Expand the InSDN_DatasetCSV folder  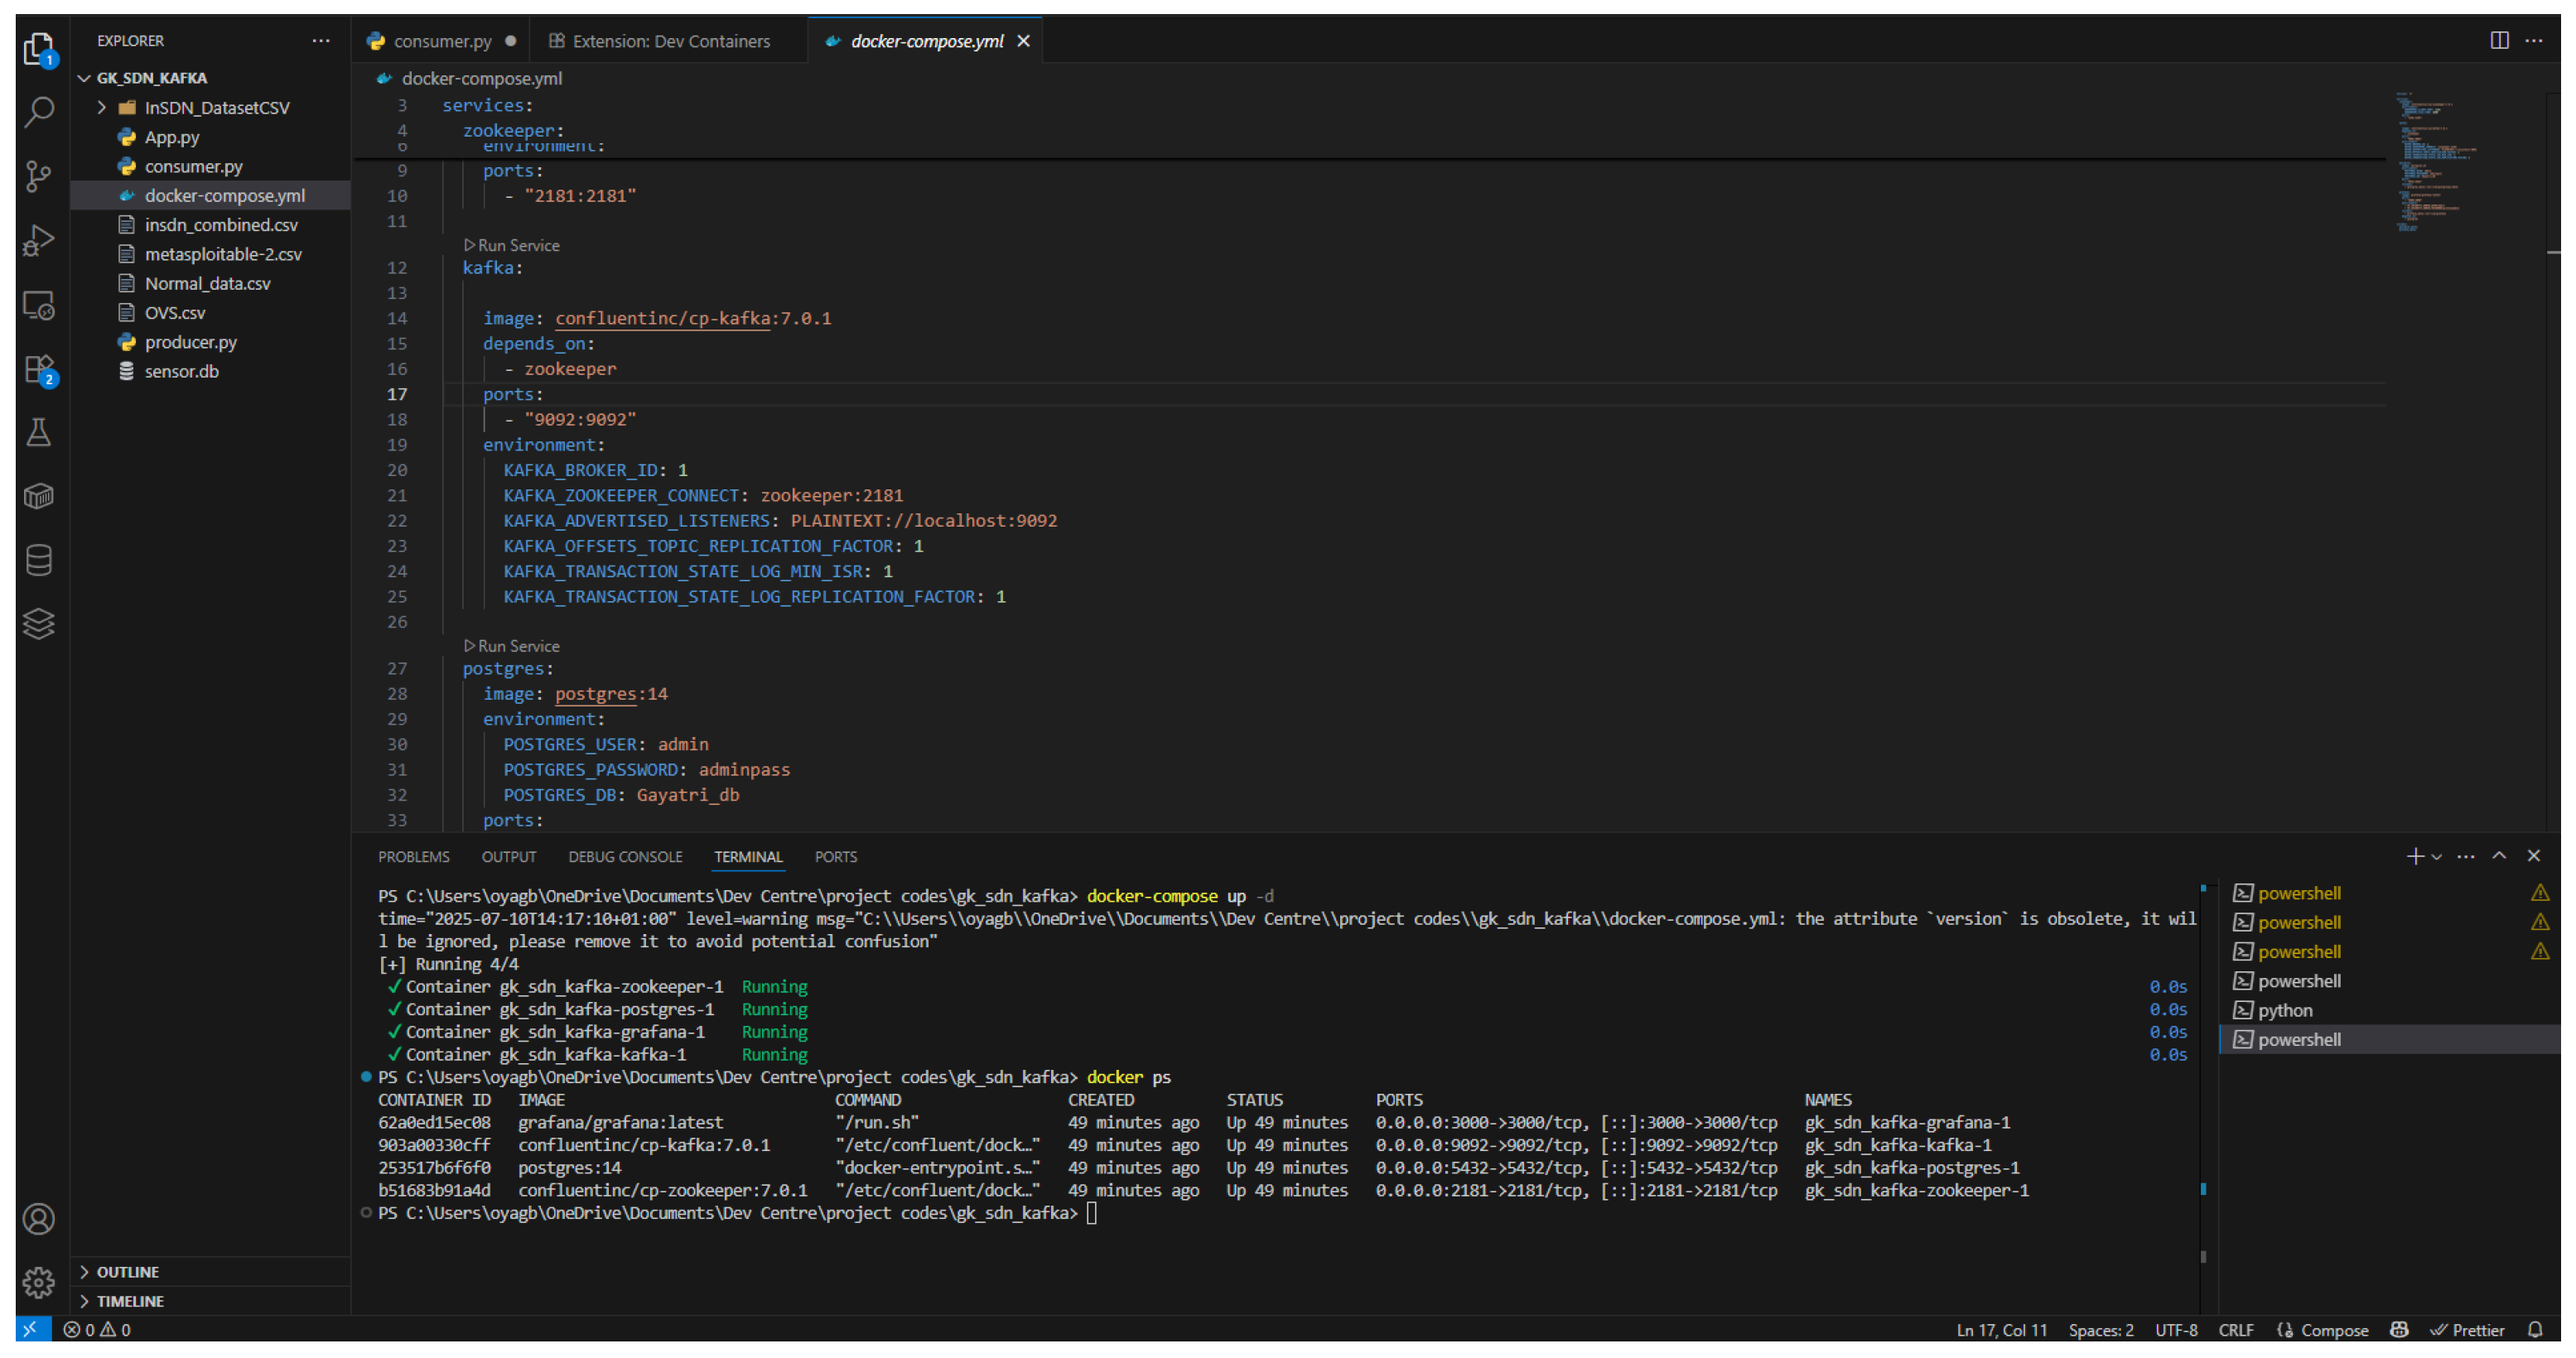[216, 107]
